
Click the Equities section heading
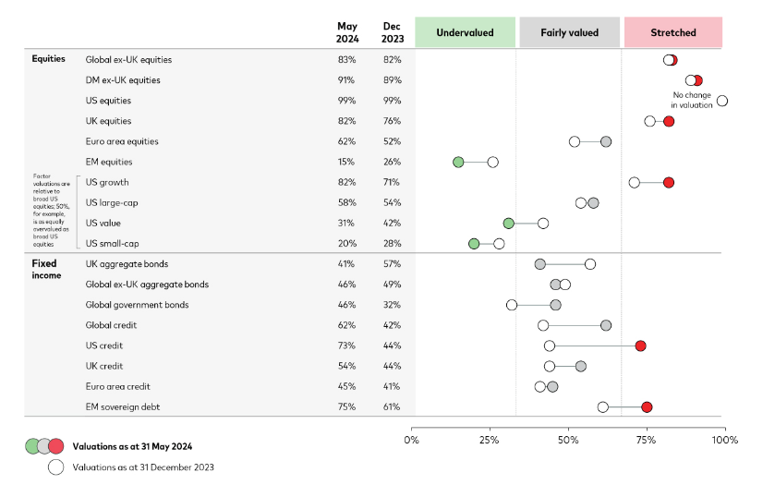click(48, 59)
